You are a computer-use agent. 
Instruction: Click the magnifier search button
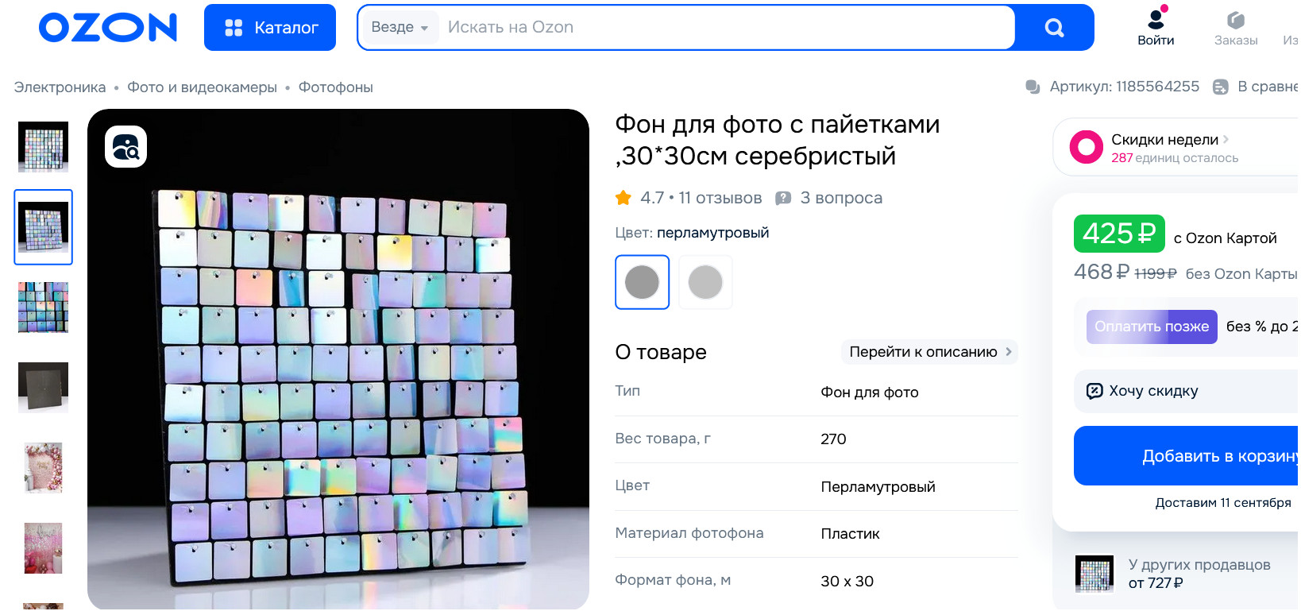point(1054,28)
